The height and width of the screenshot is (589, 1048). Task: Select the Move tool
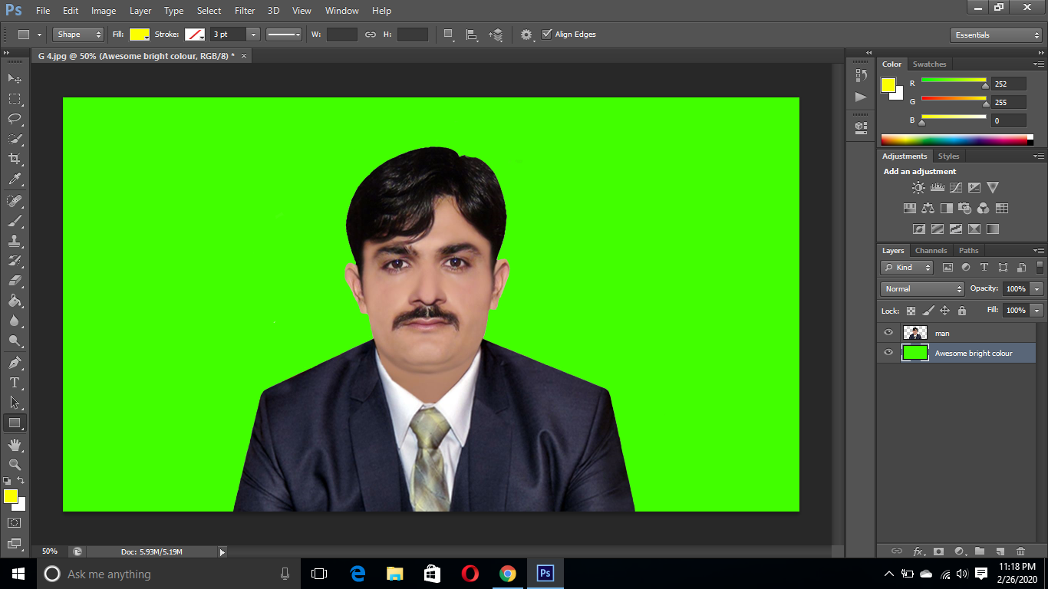pos(13,78)
